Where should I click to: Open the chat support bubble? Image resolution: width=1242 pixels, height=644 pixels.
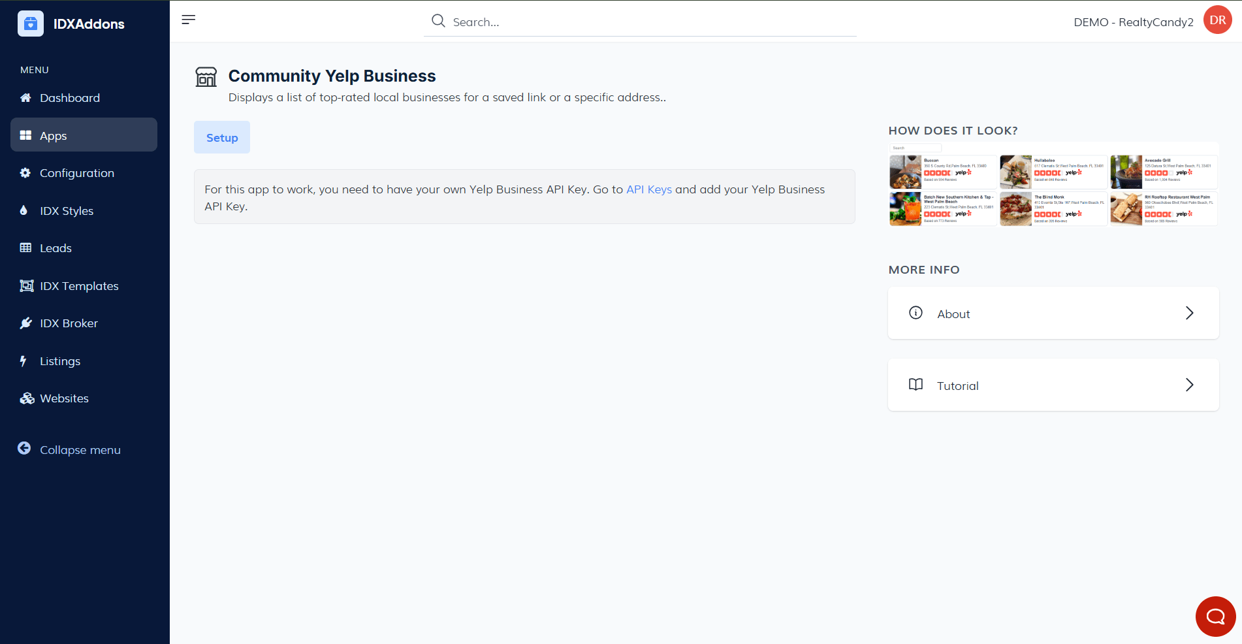[1215, 616]
